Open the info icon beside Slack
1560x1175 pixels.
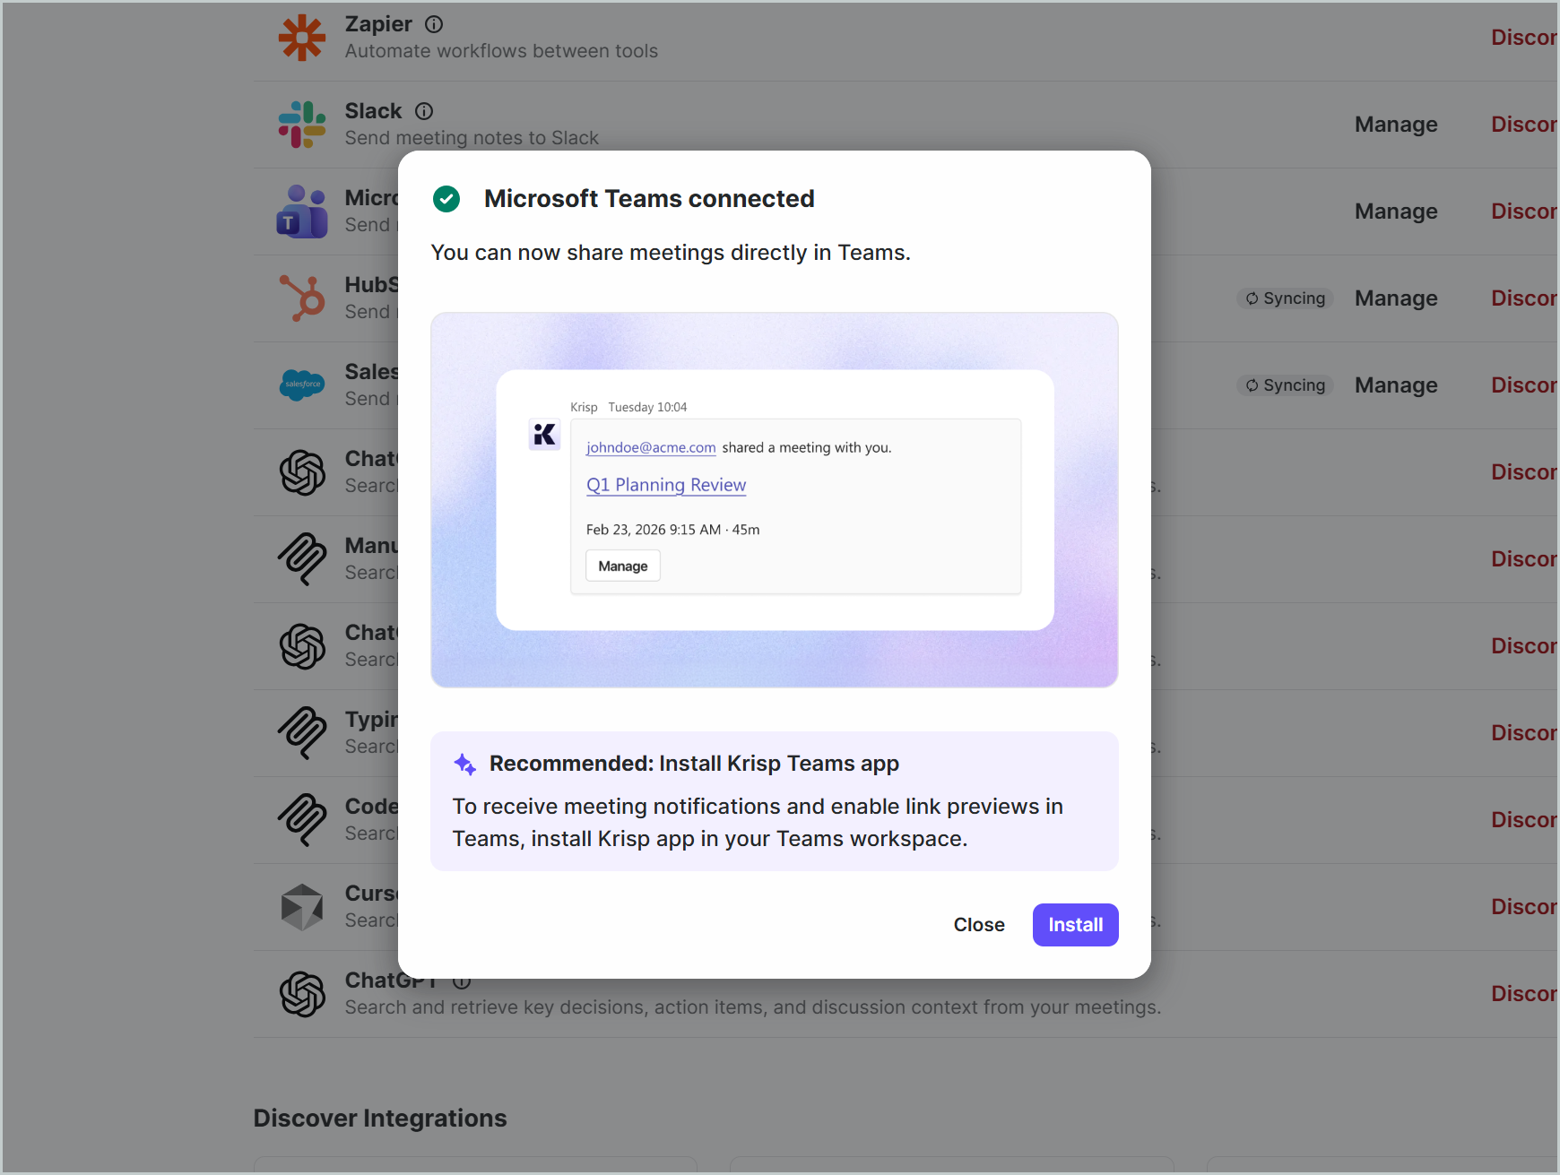pyautogui.click(x=424, y=111)
